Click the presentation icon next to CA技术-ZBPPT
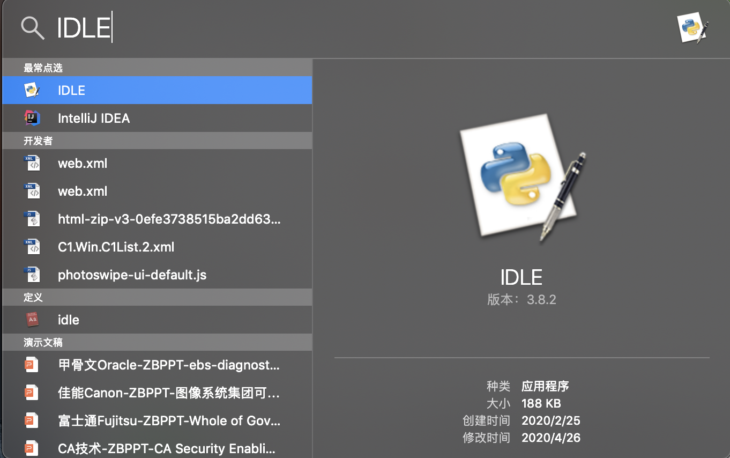Viewport: 730px width, 458px height. (x=33, y=449)
